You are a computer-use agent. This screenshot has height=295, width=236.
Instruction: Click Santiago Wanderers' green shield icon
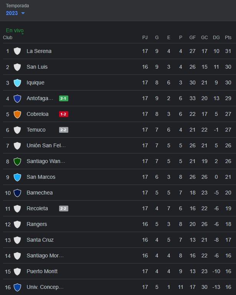17,162
